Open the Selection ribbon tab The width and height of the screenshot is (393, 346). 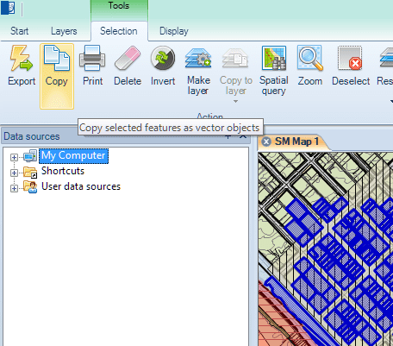point(119,31)
